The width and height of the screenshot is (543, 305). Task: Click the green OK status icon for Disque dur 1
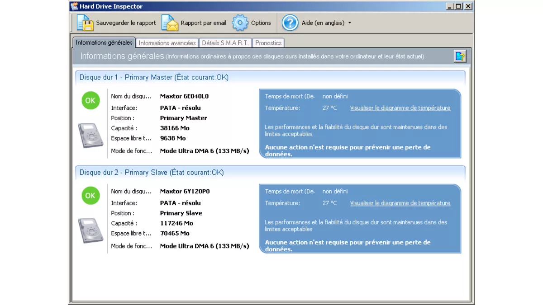coord(90,100)
